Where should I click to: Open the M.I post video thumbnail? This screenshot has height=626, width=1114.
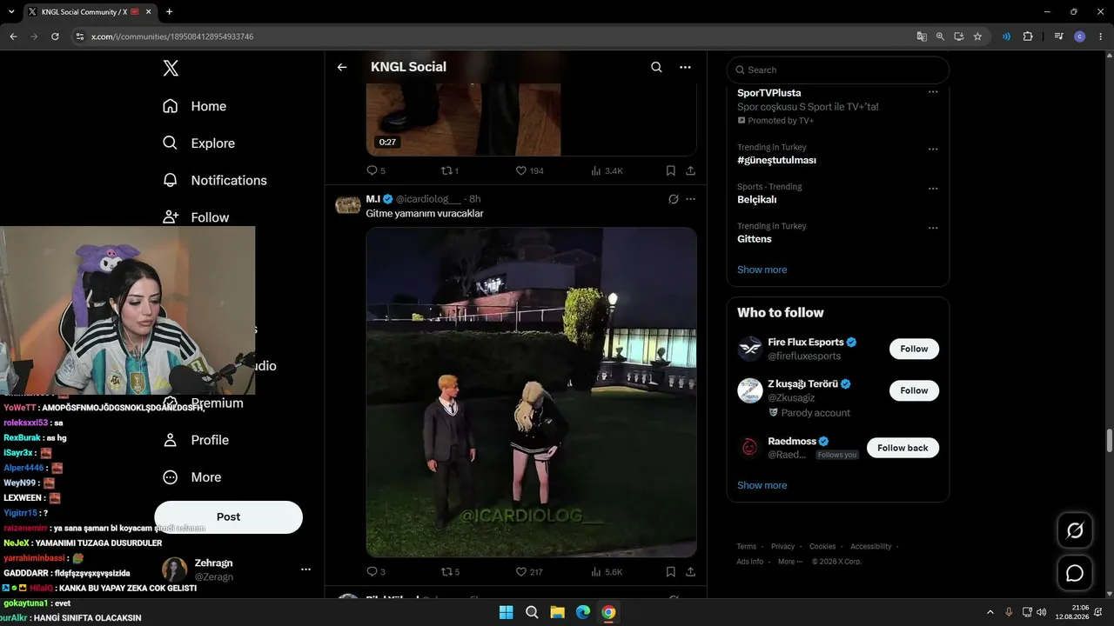pos(531,392)
